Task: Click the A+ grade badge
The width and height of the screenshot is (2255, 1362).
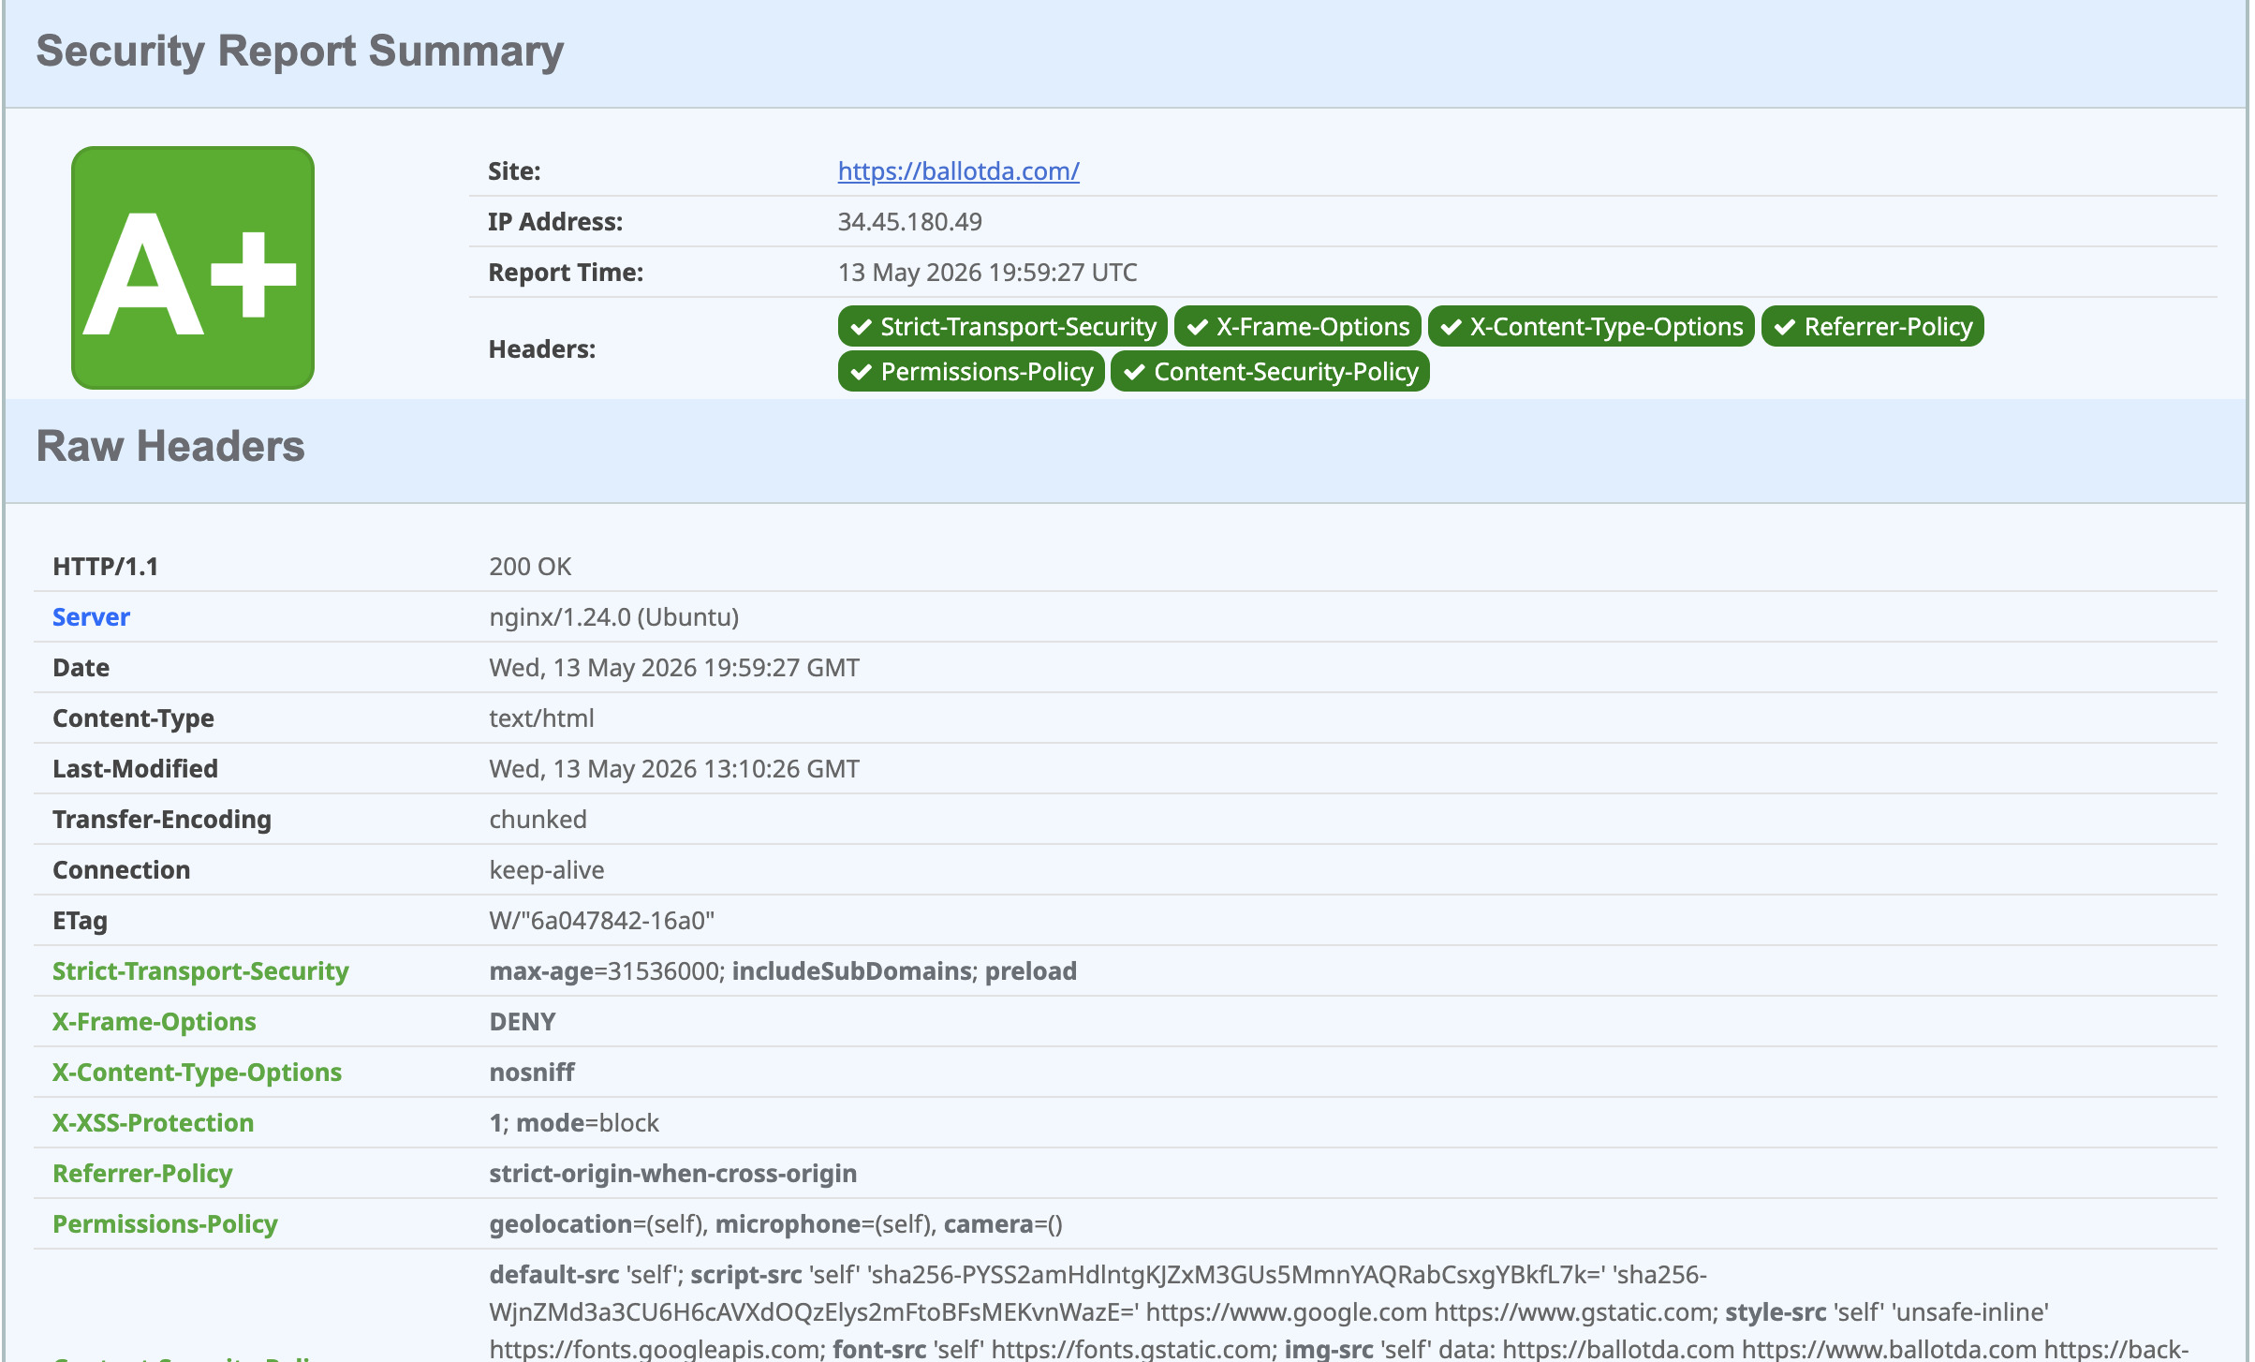Action: (x=193, y=268)
